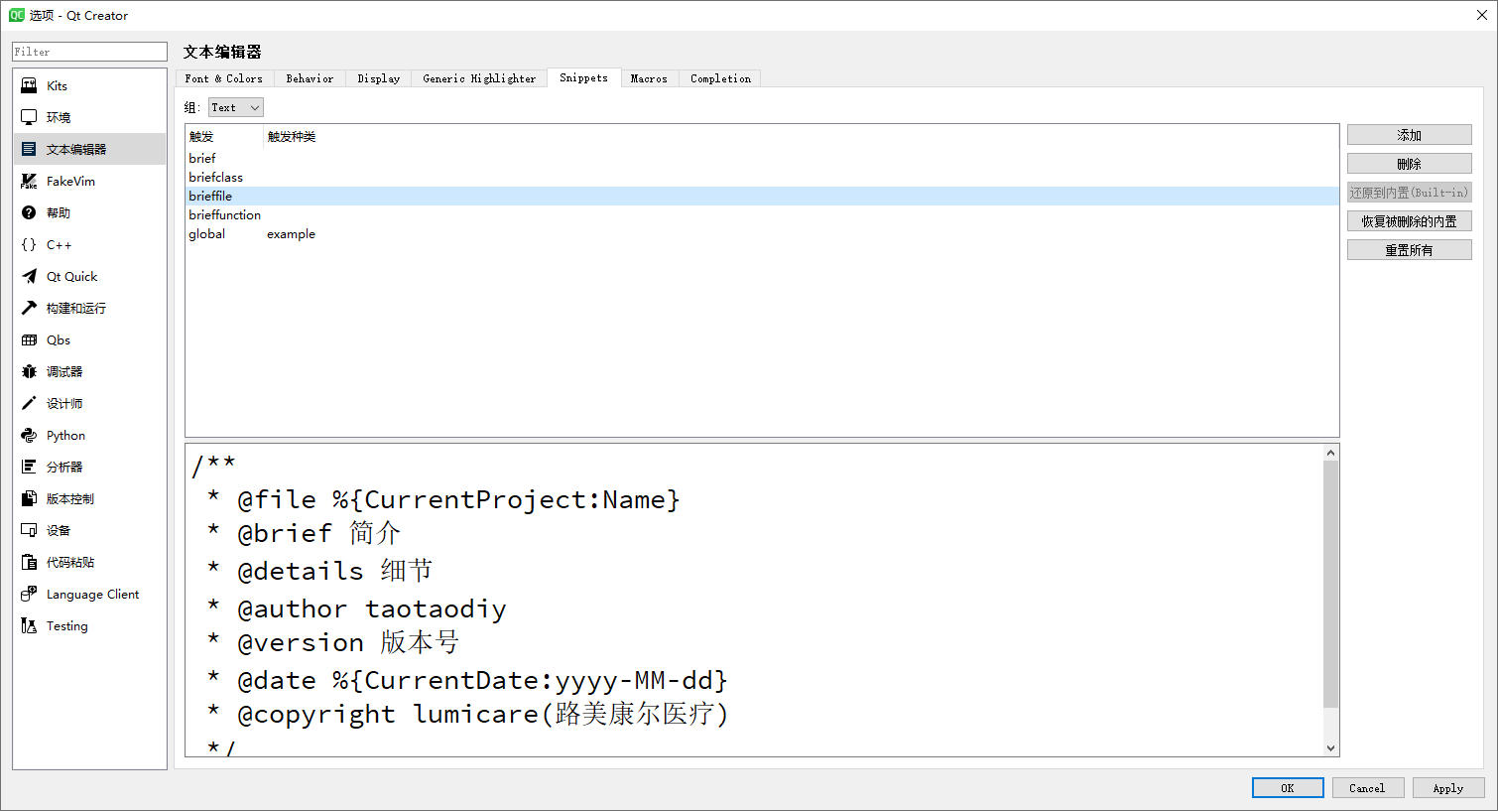Click the Testing flask icon
The height and width of the screenshot is (811, 1498).
point(29,625)
